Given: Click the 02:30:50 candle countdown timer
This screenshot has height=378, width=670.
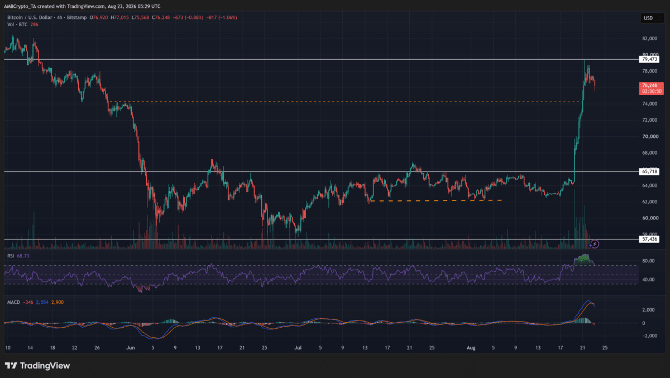Looking at the screenshot, I should pos(652,92).
